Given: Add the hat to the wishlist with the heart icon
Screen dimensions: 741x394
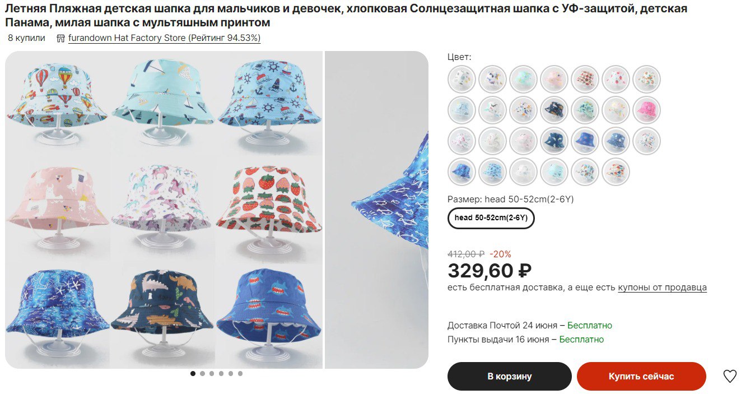Looking at the screenshot, I should click(x=729, y=376).
